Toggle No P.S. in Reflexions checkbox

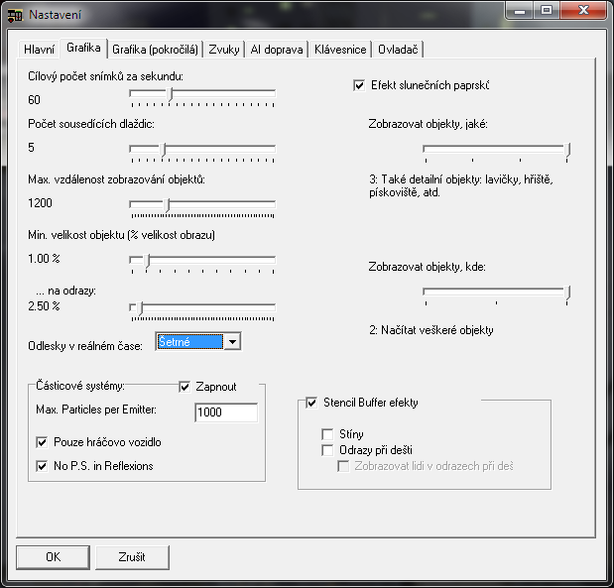(x=43, y=466)
